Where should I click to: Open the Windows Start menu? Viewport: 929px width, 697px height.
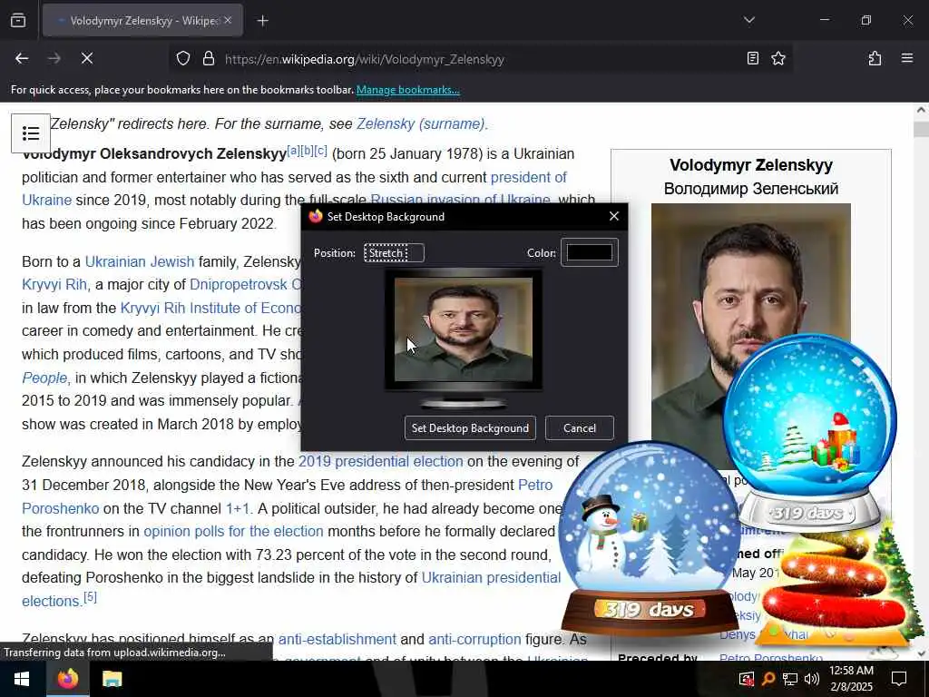point(22,679)
